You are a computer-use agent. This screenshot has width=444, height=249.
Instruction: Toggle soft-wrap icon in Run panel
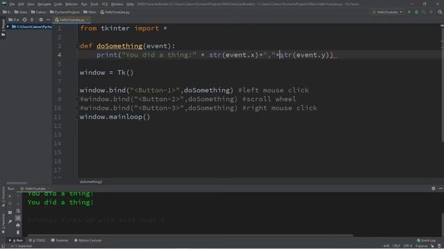(x=18, y=211)
